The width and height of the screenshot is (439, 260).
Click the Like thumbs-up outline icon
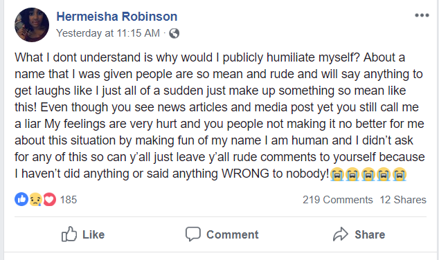pyautogui.click(x=69, y=234)
